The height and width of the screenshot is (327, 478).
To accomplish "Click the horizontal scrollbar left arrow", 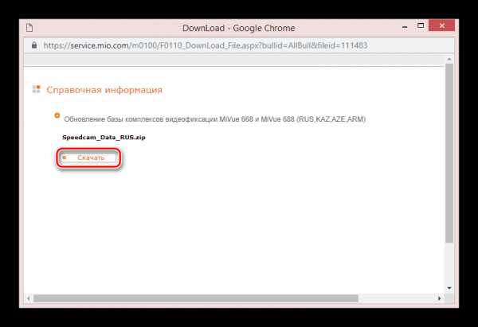I will pos(28,298).
